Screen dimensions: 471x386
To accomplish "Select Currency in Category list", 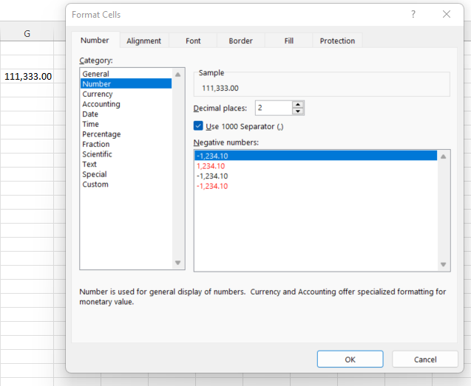I will [98, 94].
